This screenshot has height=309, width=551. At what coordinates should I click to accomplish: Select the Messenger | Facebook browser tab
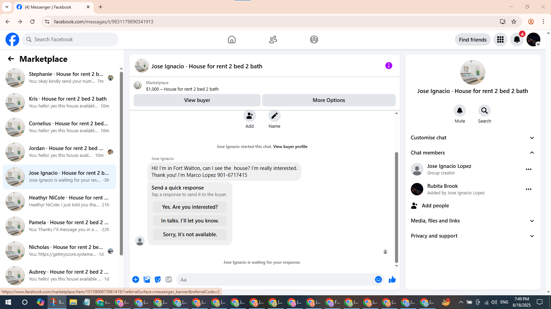53,7
